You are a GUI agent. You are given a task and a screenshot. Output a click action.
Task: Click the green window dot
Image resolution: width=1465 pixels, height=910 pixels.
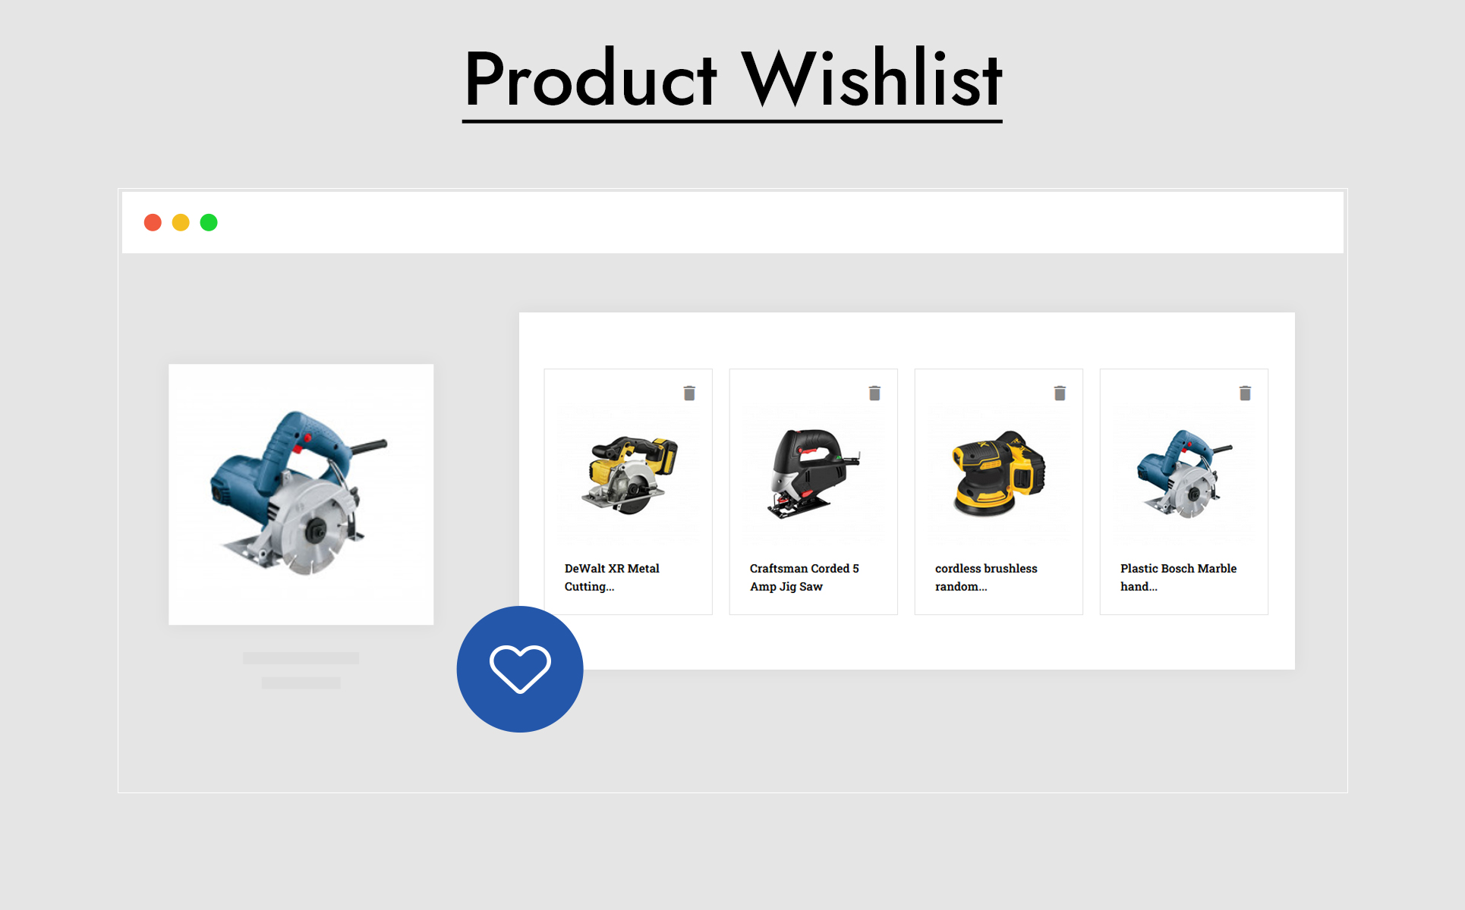coord(209,222)
